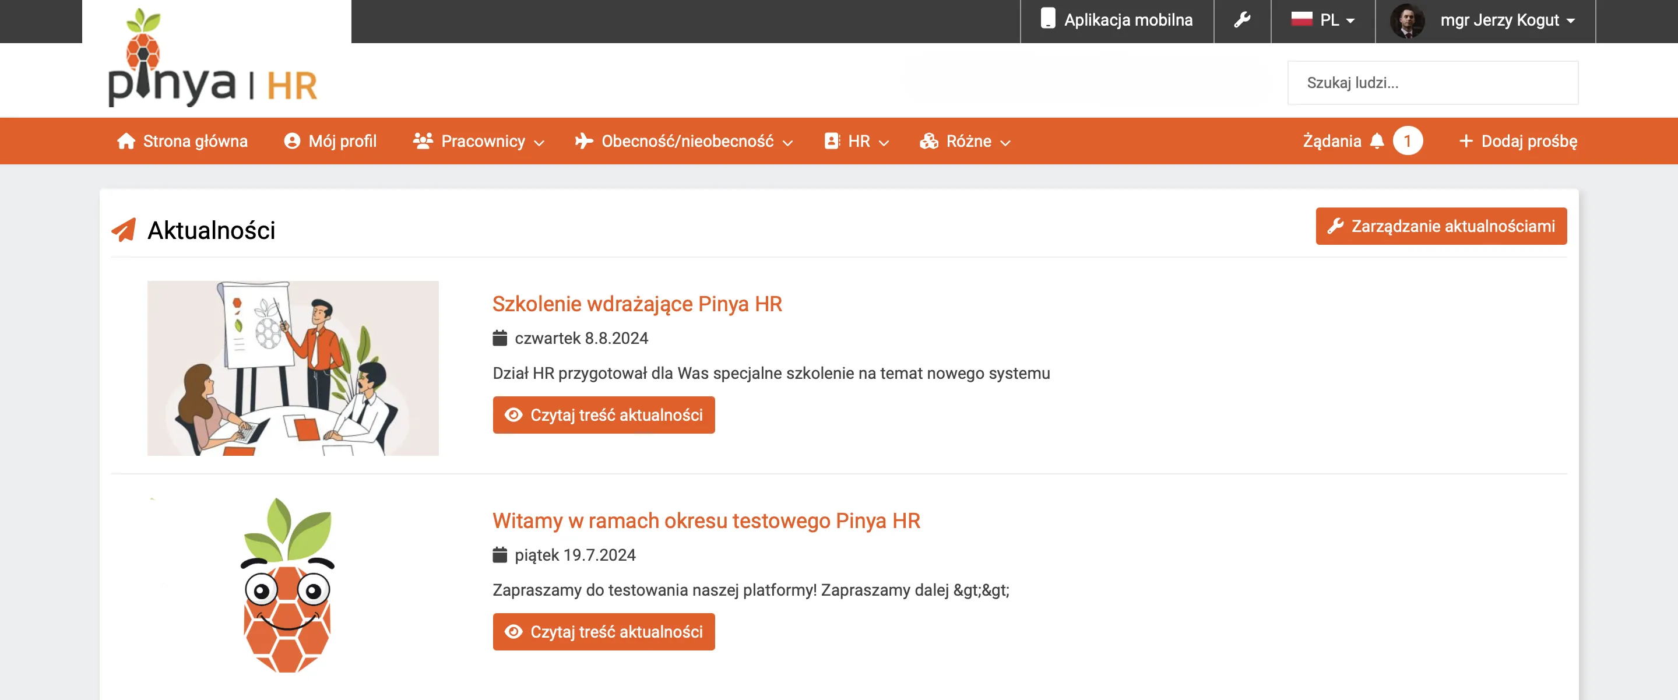Click eye icon in Szkolenie wdrażające read button
This screenshot has height=700, width=1678.
pos(513,415)
